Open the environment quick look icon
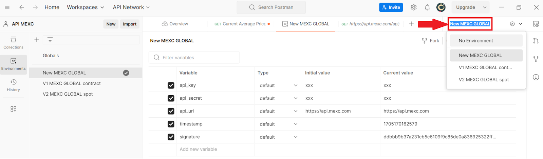Viewport: 543px width, 159px height. 536,24
